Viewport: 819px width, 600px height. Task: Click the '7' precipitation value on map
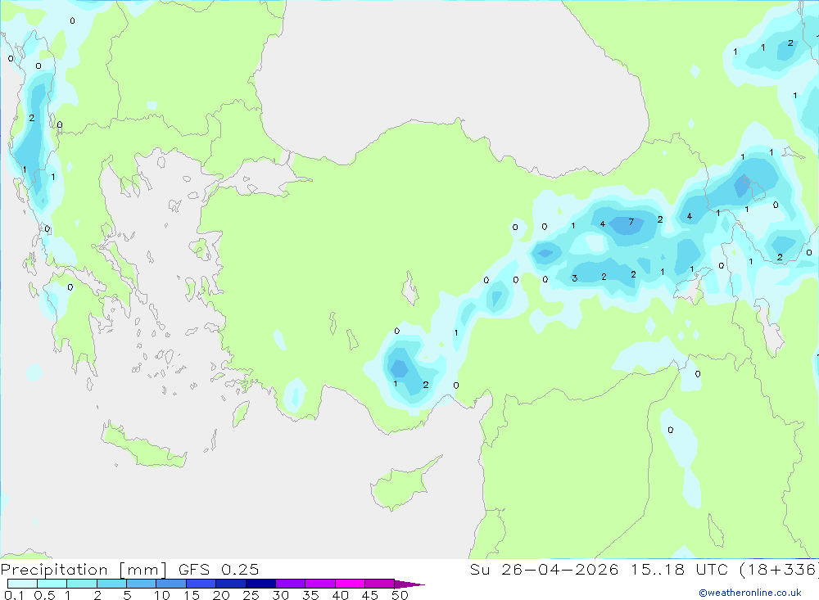tap(631, 222)
